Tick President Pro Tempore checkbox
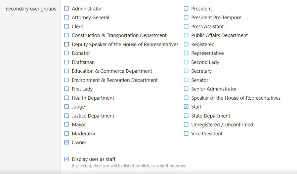 (x=186, y=17)
